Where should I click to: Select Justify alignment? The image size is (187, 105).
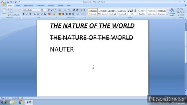[70, 14]
